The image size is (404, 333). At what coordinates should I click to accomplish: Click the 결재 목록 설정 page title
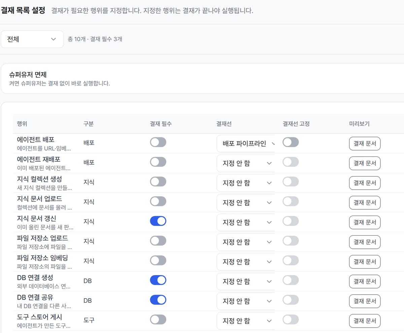pos(23,10)
